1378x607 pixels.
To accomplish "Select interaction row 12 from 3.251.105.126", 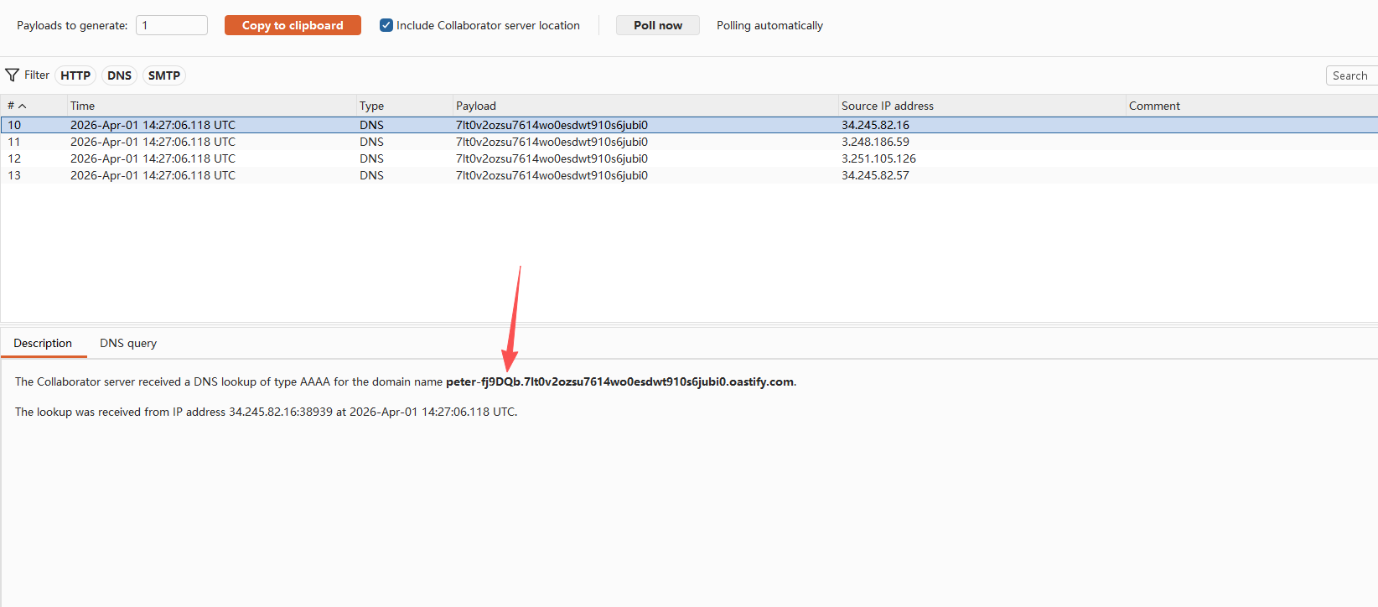I will pyautogui.click(x=552, y=158).
